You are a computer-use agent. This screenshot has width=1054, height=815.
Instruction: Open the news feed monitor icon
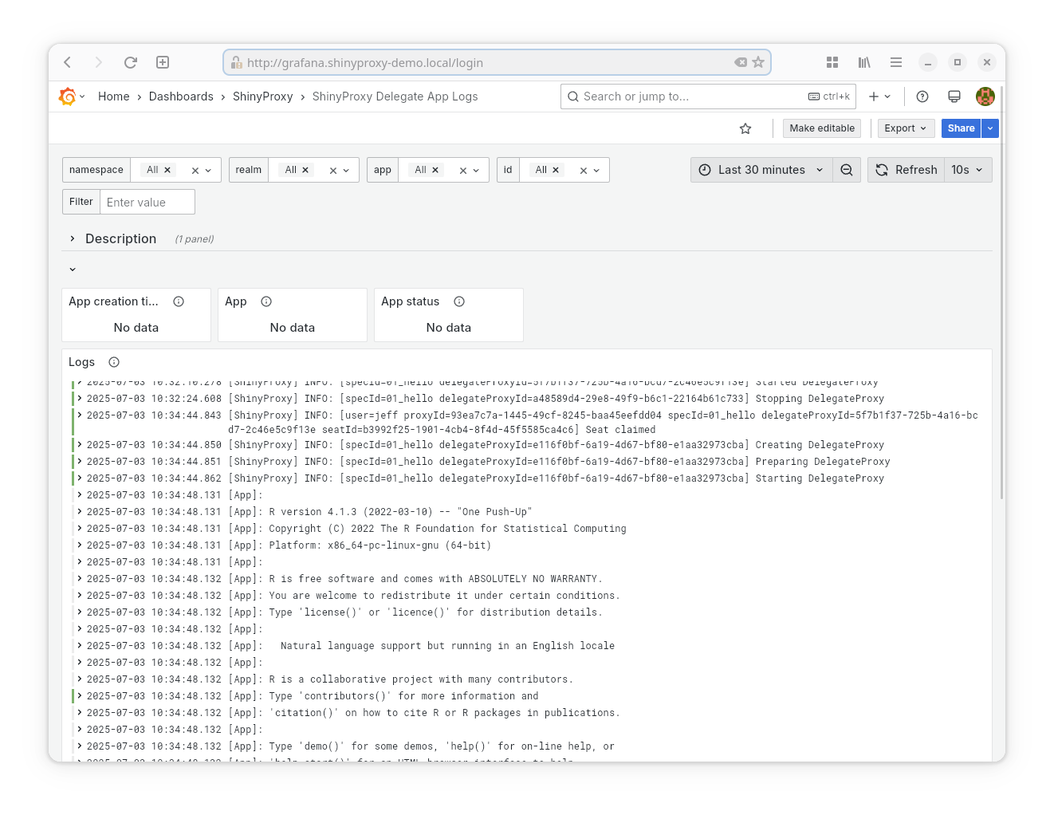click(x=954, y=96)
